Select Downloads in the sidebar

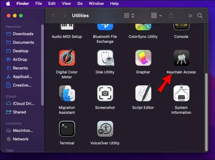(20, 34)
